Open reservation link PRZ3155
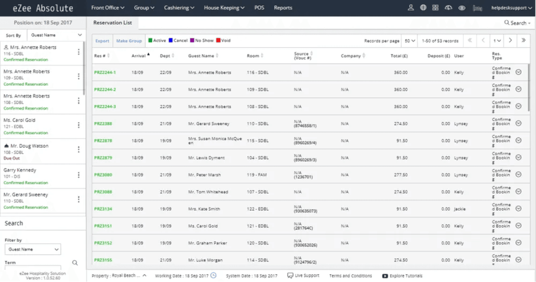536x282 pixels. tap(103, 260)
